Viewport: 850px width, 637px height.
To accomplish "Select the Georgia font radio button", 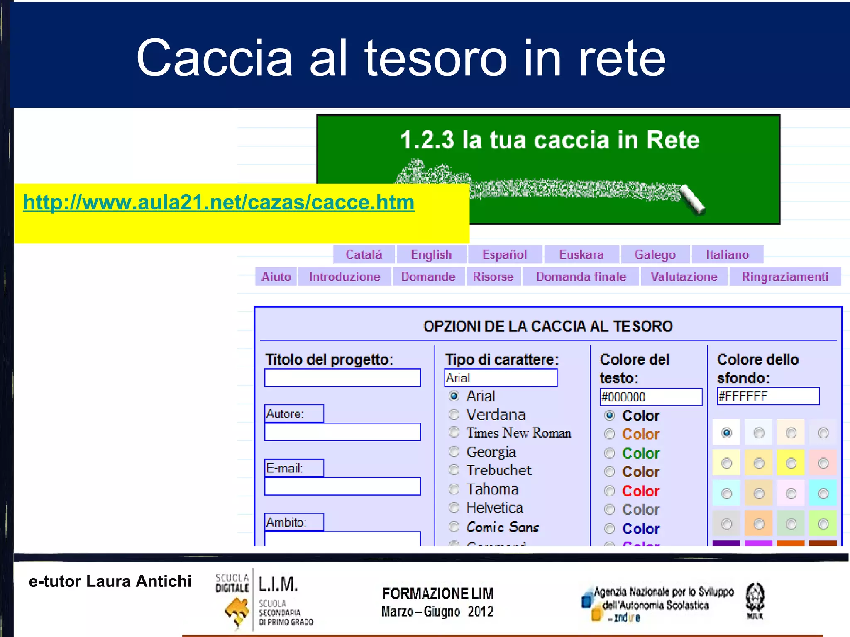I will click(454, 451).
